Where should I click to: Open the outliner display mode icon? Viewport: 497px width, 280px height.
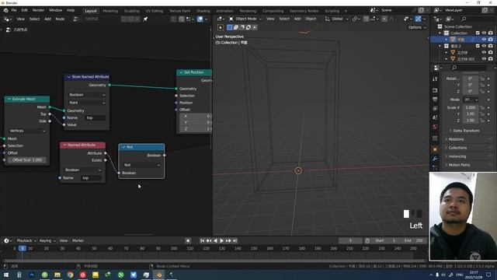tap(450, 19)
